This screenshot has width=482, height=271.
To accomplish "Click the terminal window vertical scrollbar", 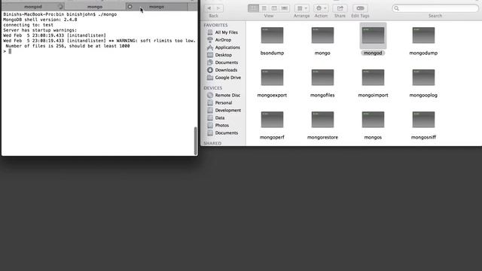I will [195, 141].
